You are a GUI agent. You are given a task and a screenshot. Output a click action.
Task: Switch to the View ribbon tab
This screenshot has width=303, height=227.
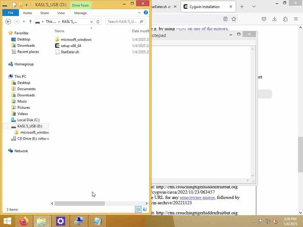[x=61, y=13]
